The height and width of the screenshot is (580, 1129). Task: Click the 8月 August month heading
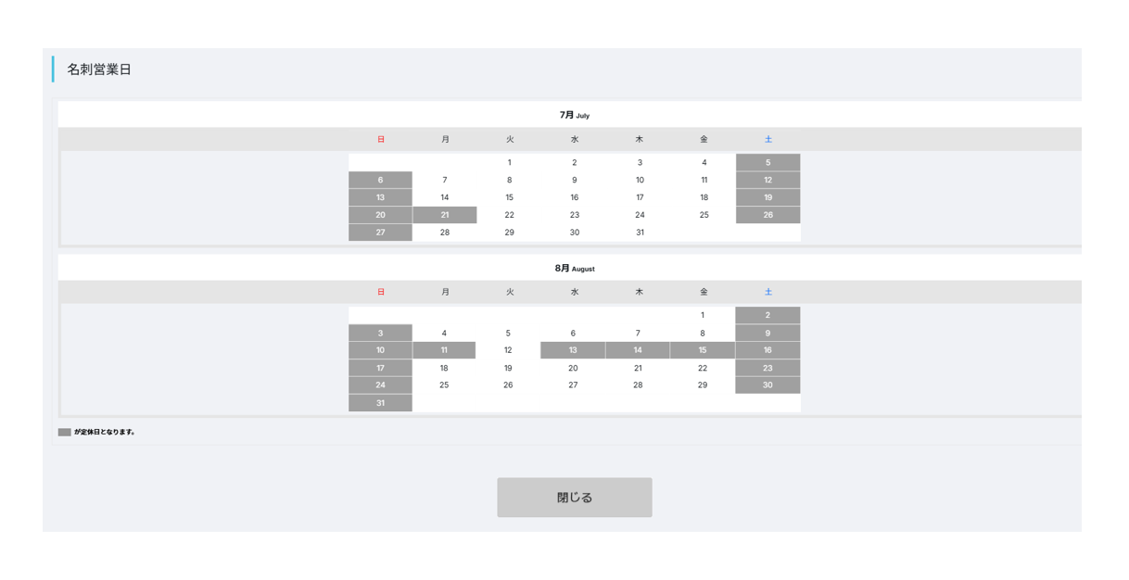click(x=575, y=269)
